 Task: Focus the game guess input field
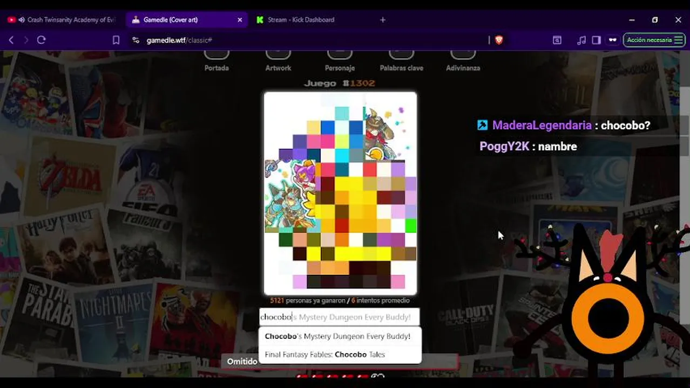click(340, 317)
